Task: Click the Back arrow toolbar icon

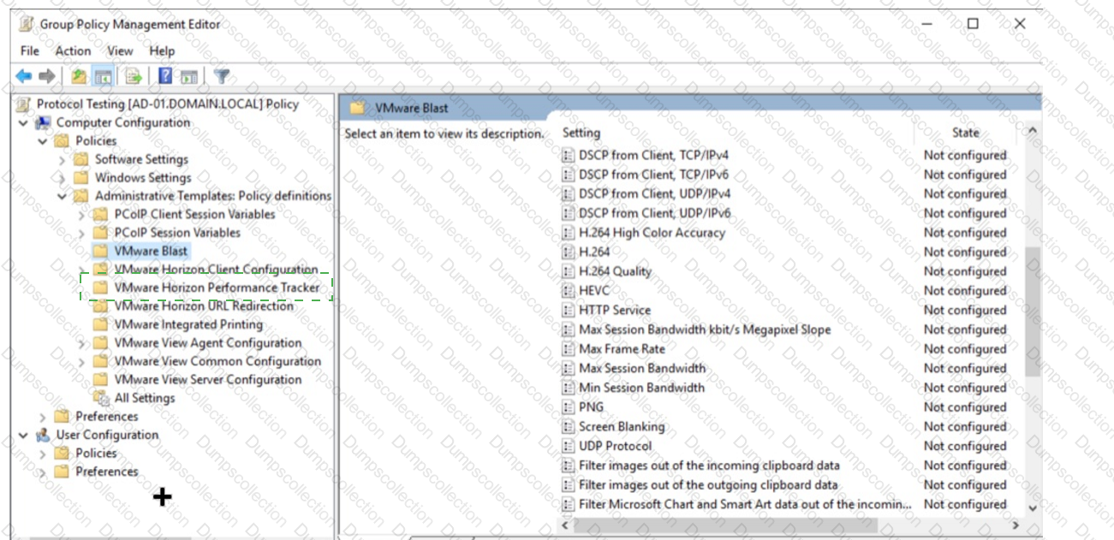Action: coord(24,77)
